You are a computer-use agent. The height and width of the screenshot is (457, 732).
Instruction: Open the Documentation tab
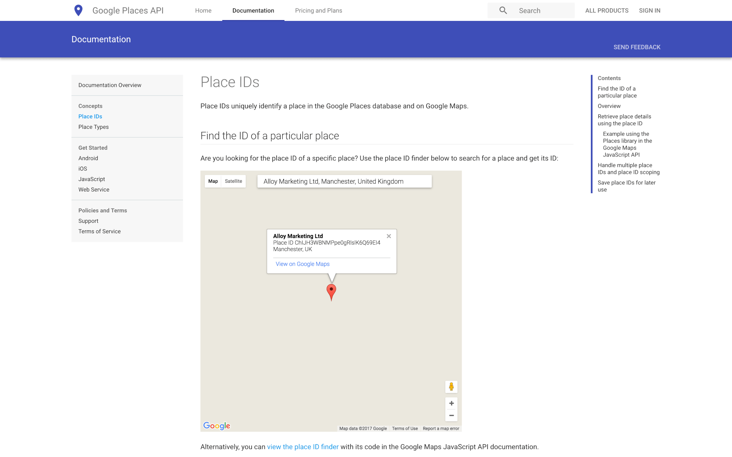point(253,10)
